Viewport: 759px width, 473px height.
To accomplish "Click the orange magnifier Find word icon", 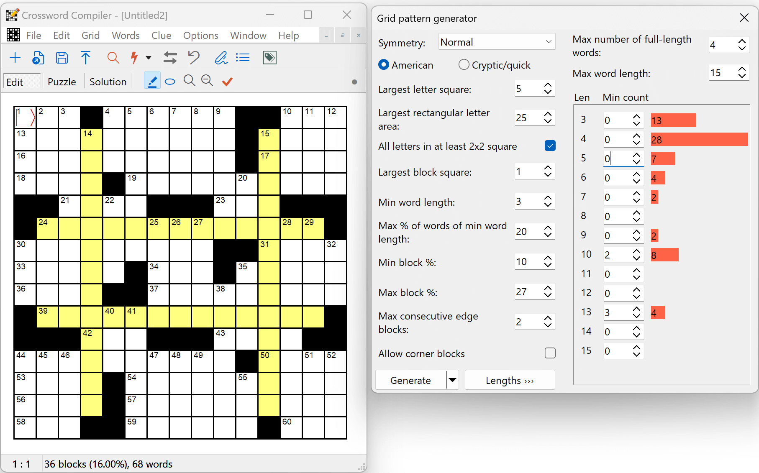I will click(113, 58).
